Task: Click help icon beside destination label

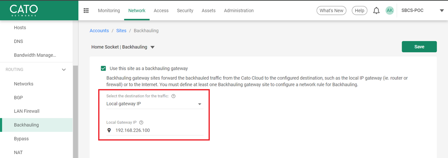Action: click(174, 96)
